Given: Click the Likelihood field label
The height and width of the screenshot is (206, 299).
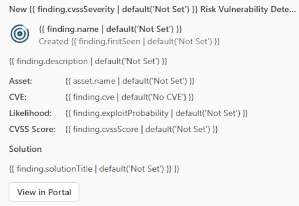Looking at the screenshot, I should click(x=30, y=113).
